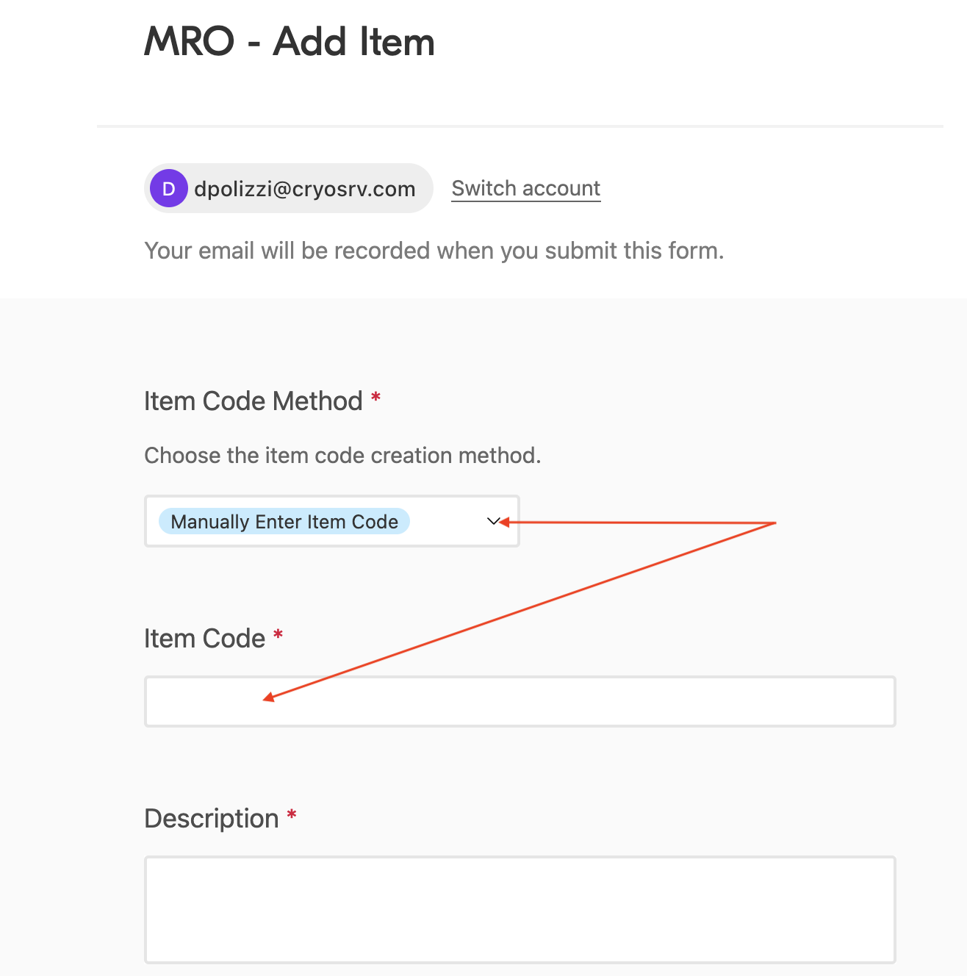Click the purple D account avatar
Image resolution: width=967 pixels, height=976 pixels.
pyautogui.click(x=169, y=188)
